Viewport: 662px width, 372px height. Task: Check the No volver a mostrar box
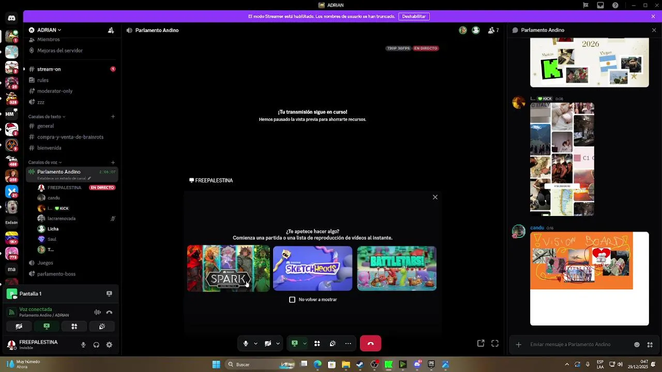(x=292, y=300)
